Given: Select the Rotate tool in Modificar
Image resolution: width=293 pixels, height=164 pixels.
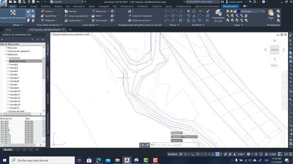Looking at the screenshot, I should (x=194, y=11).
